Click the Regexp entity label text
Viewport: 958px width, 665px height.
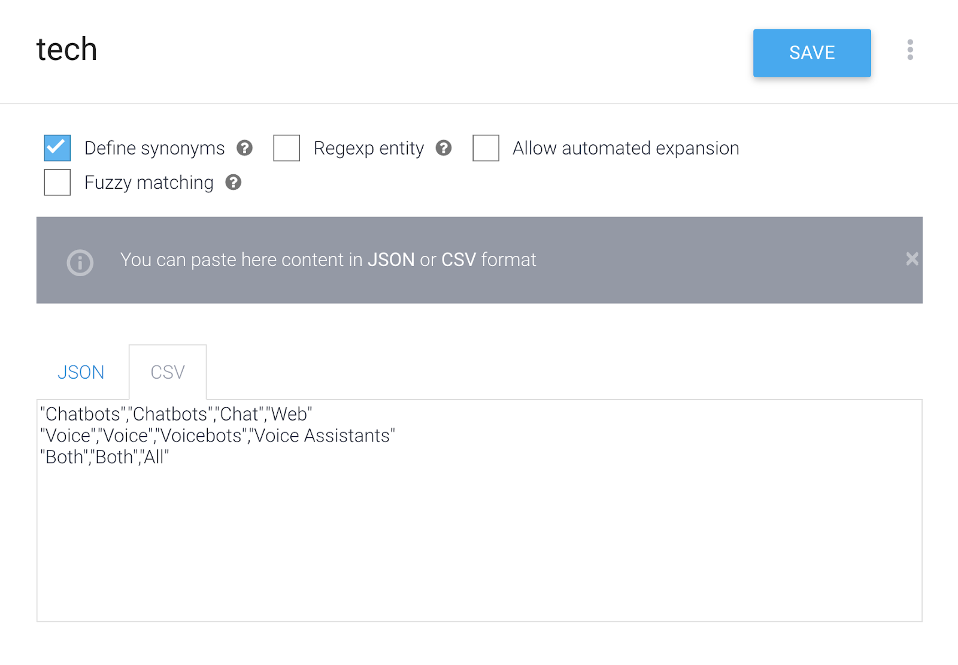[x=368, y=148]
